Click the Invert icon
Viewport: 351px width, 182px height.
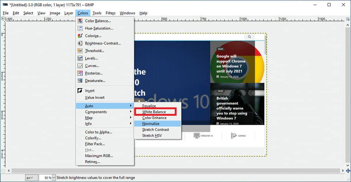tap(80, 91)
